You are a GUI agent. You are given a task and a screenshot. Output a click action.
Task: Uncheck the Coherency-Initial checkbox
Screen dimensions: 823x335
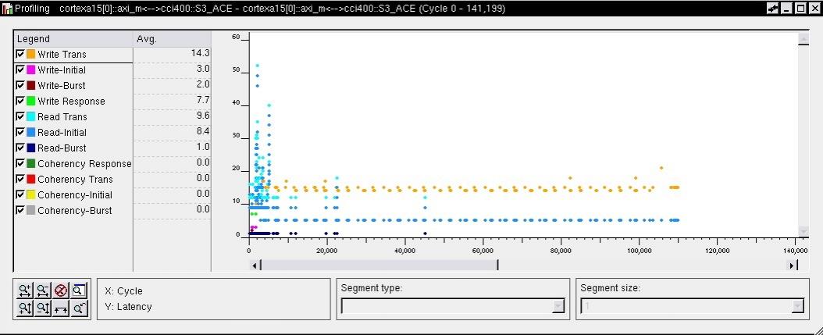coord(20,194)
